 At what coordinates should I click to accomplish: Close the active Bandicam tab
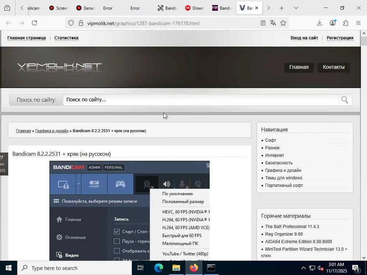pyautogui.click(x=257, y=8)
